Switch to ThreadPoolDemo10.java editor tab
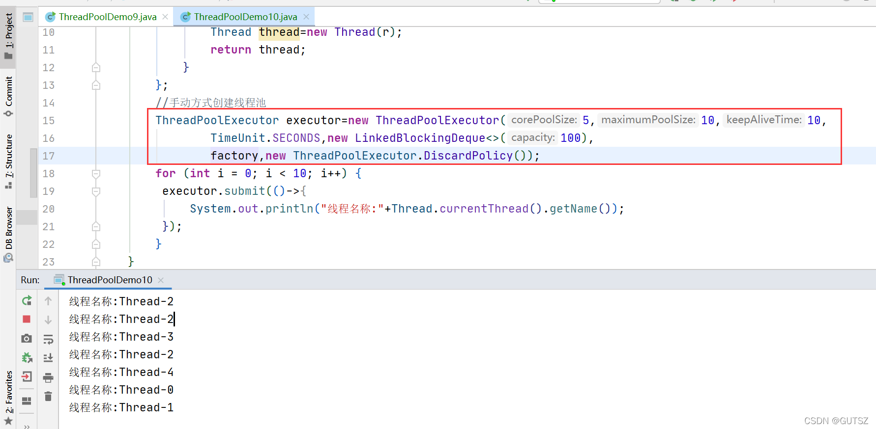This screenshot has height=429, width=876. click(245, 17)
